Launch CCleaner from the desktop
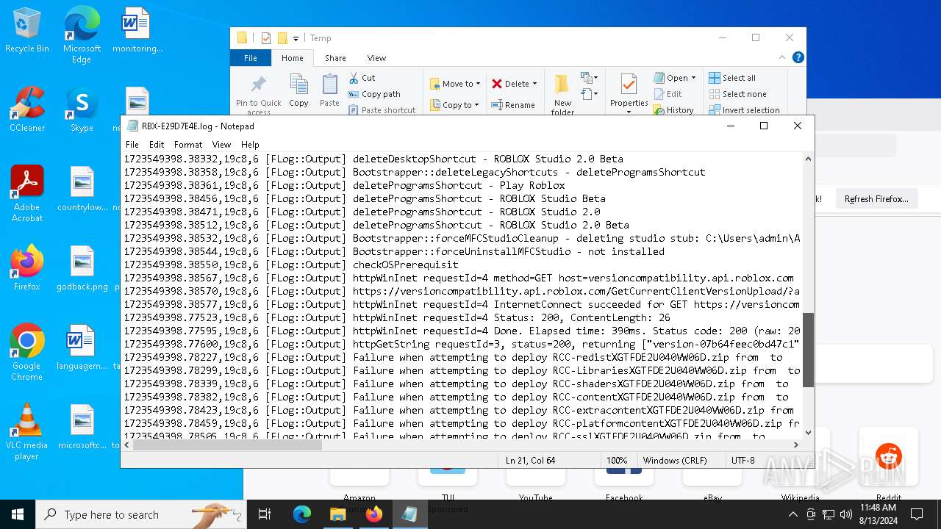The height and width of the screenshot is (529, 941). click(27, 110)
